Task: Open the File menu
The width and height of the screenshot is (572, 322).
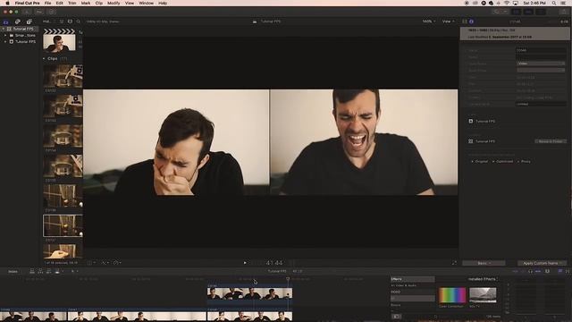Action: [47, 3]
